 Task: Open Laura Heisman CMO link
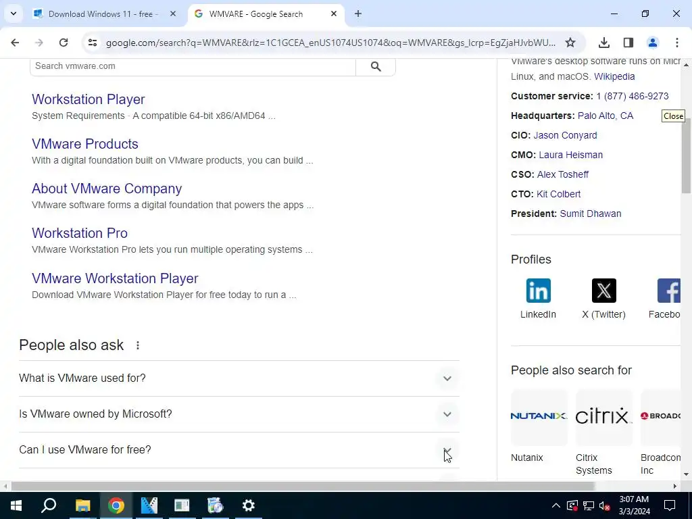[x=570, y=155]
